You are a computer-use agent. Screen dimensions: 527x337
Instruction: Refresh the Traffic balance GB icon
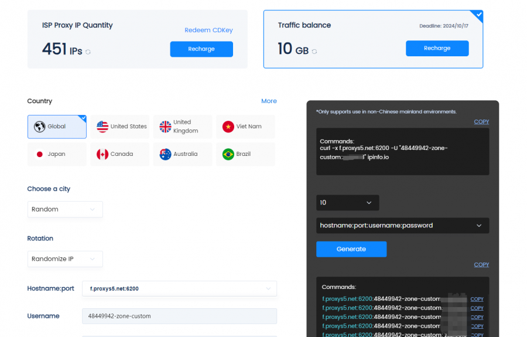[x=314, y=52]
